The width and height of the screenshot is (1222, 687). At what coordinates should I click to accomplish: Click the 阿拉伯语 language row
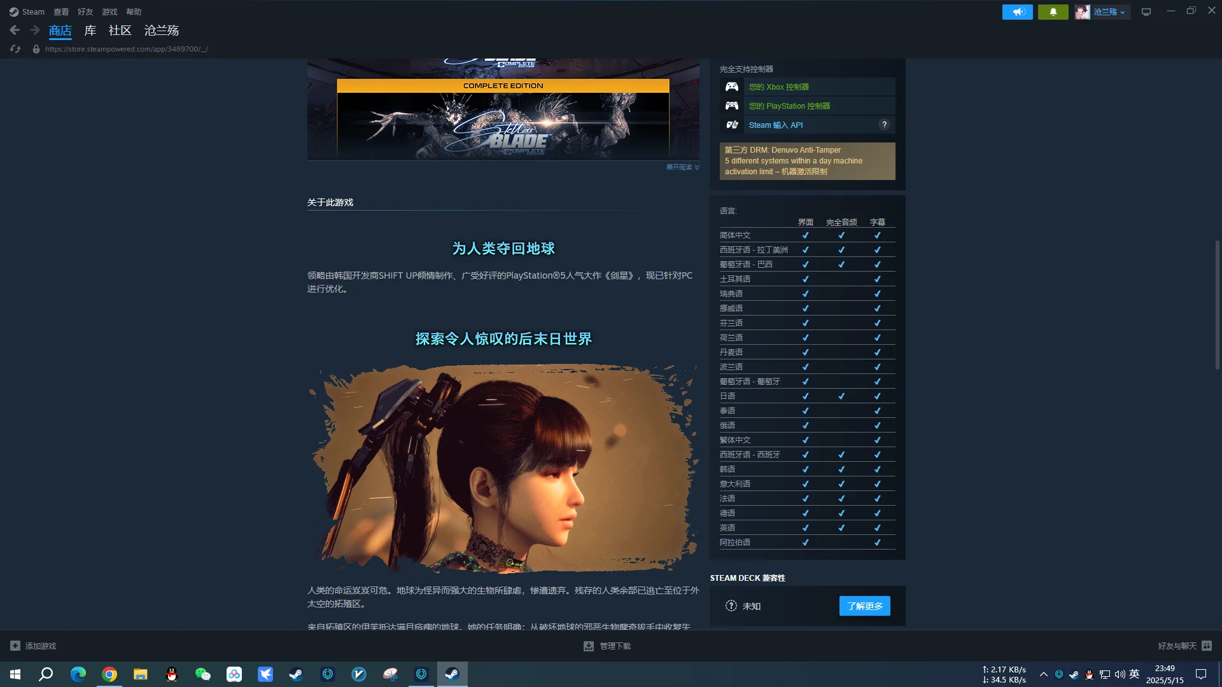pos(807,543)
